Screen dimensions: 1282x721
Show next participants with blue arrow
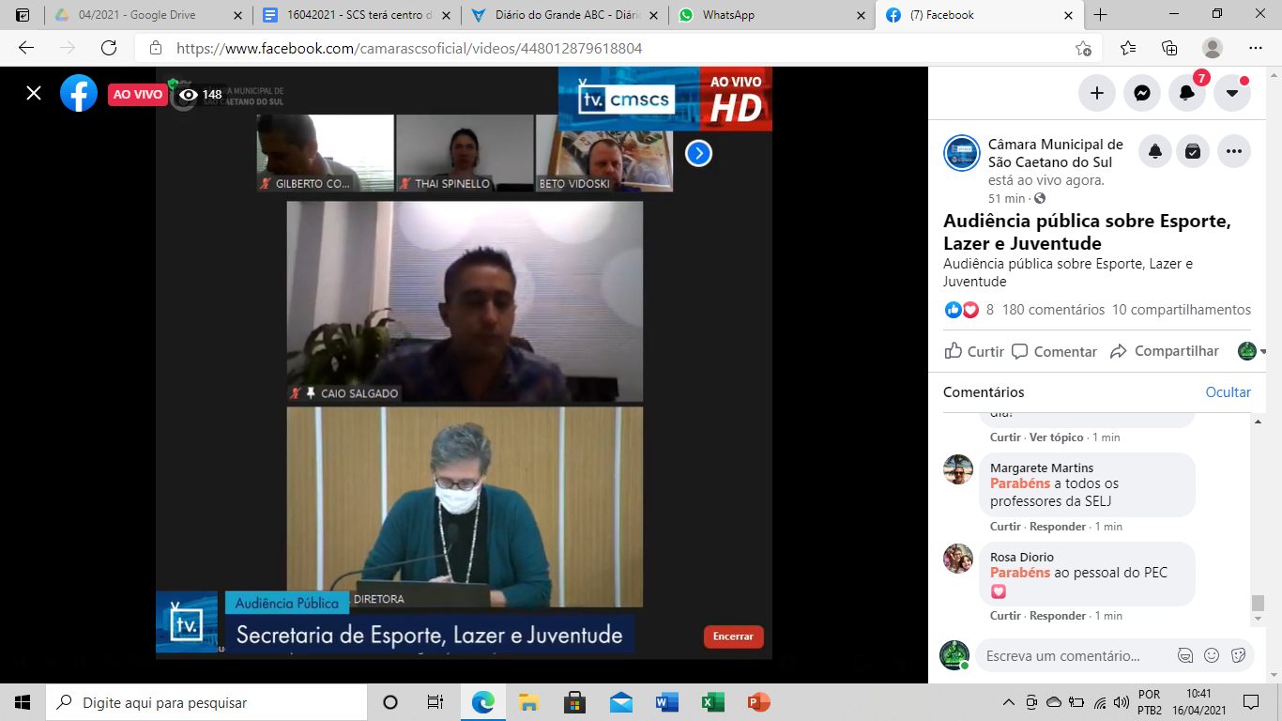coord(698,153)
